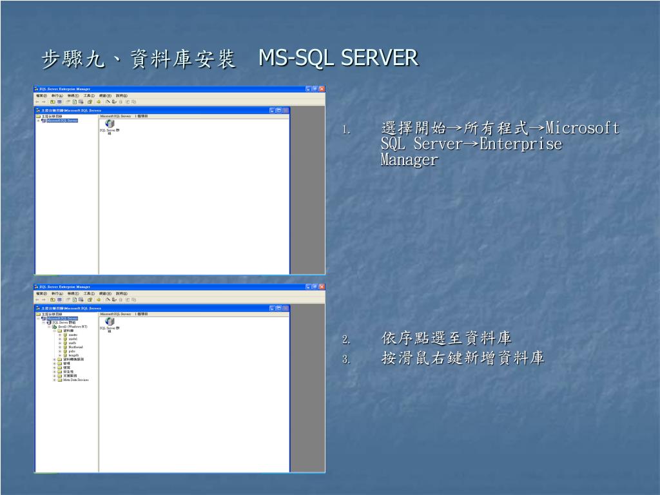Image resolution: width=660 pixels, height=495 pixels.
Task: Open 說明 menu in the upper Enterprise Manager window
Action: coord(122,96)
